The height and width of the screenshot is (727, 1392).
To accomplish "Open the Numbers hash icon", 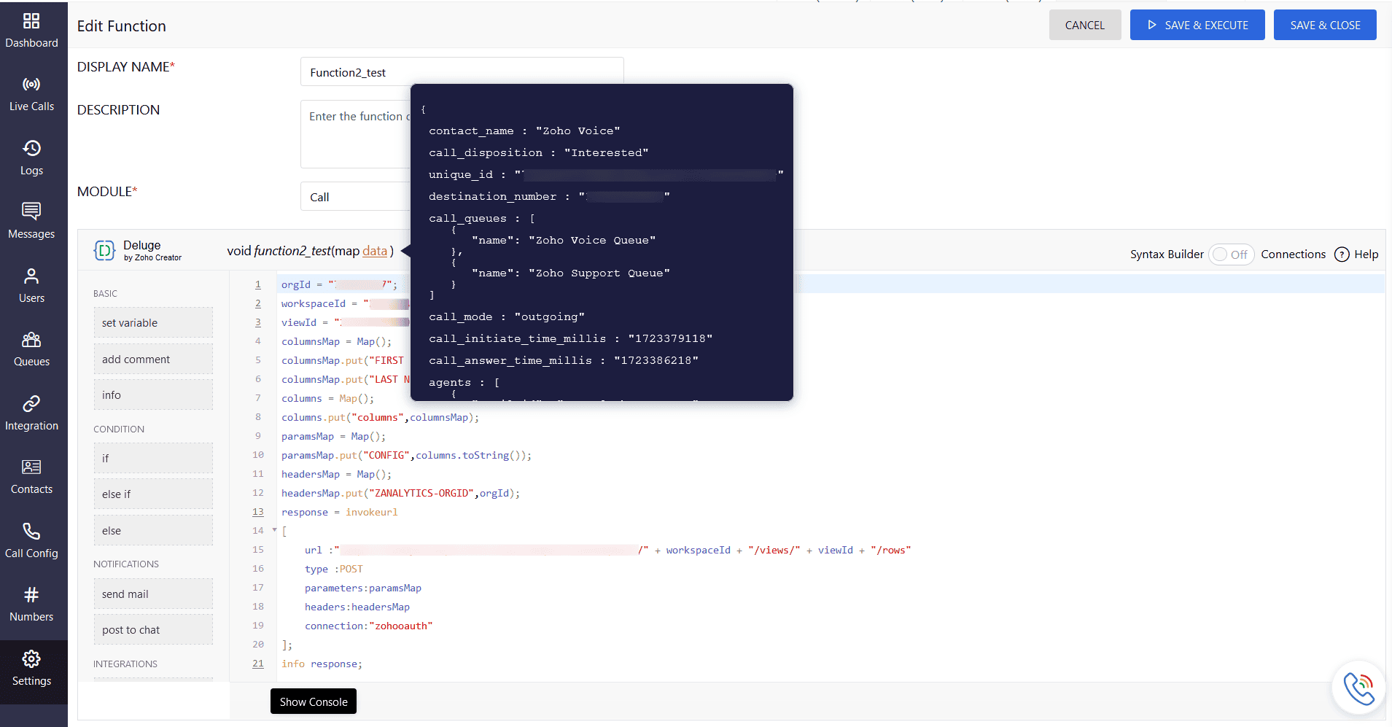I will click(31, 595).
